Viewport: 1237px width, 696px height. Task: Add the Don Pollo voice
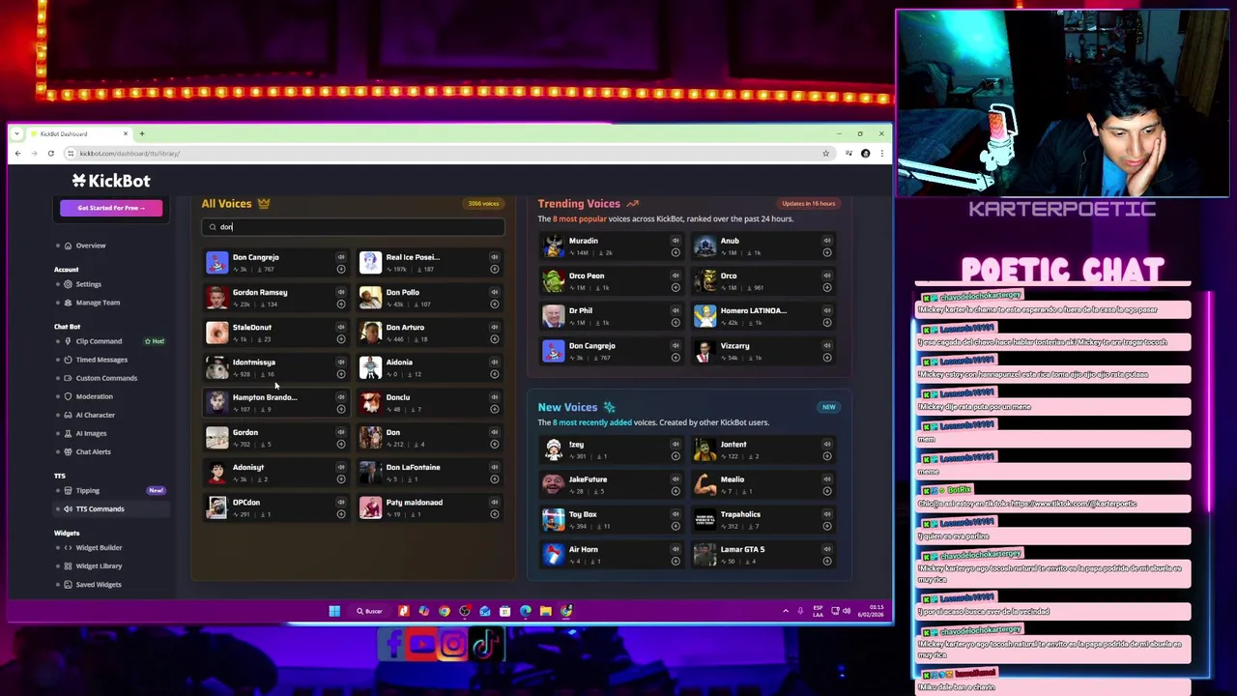pyautogui.click(x=494, y=304)
